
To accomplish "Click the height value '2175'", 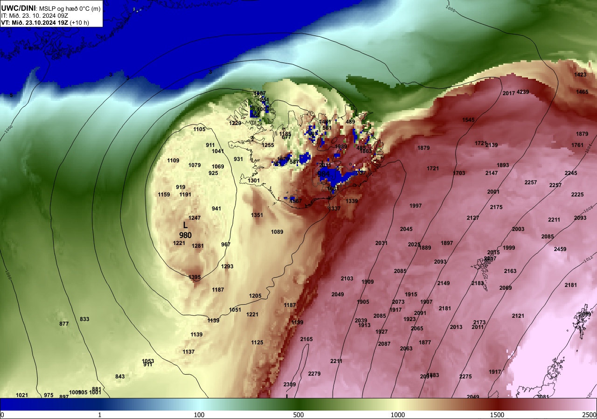I will [496, 207].
